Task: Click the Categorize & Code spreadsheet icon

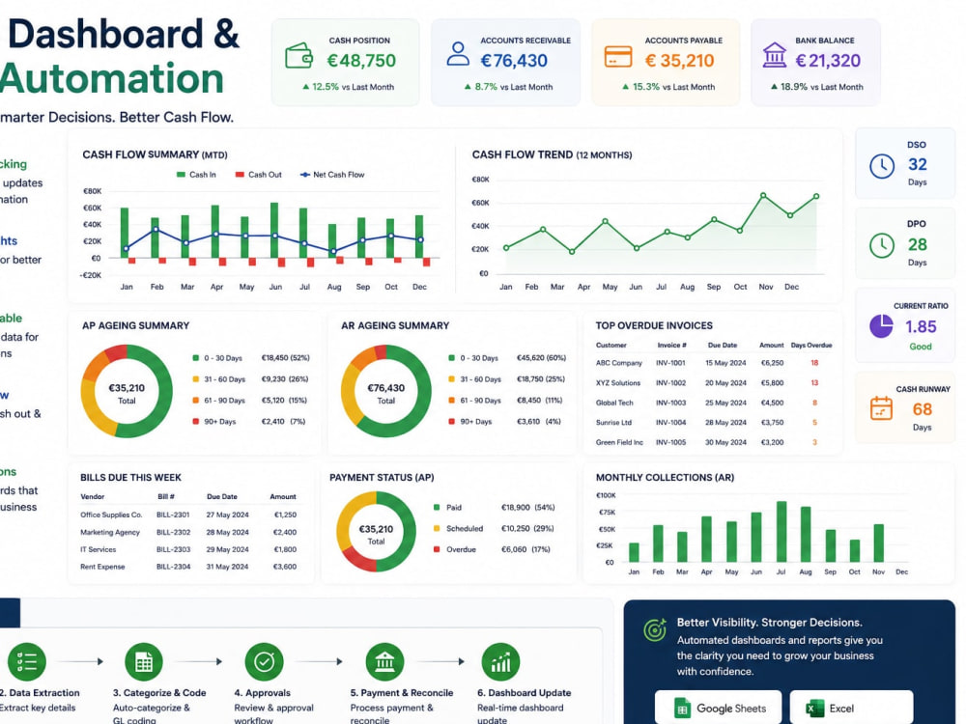Action: [x=144, y=662]
